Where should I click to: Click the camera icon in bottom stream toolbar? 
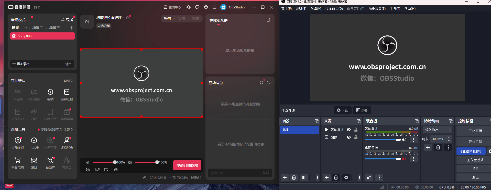tap(106, 170)
